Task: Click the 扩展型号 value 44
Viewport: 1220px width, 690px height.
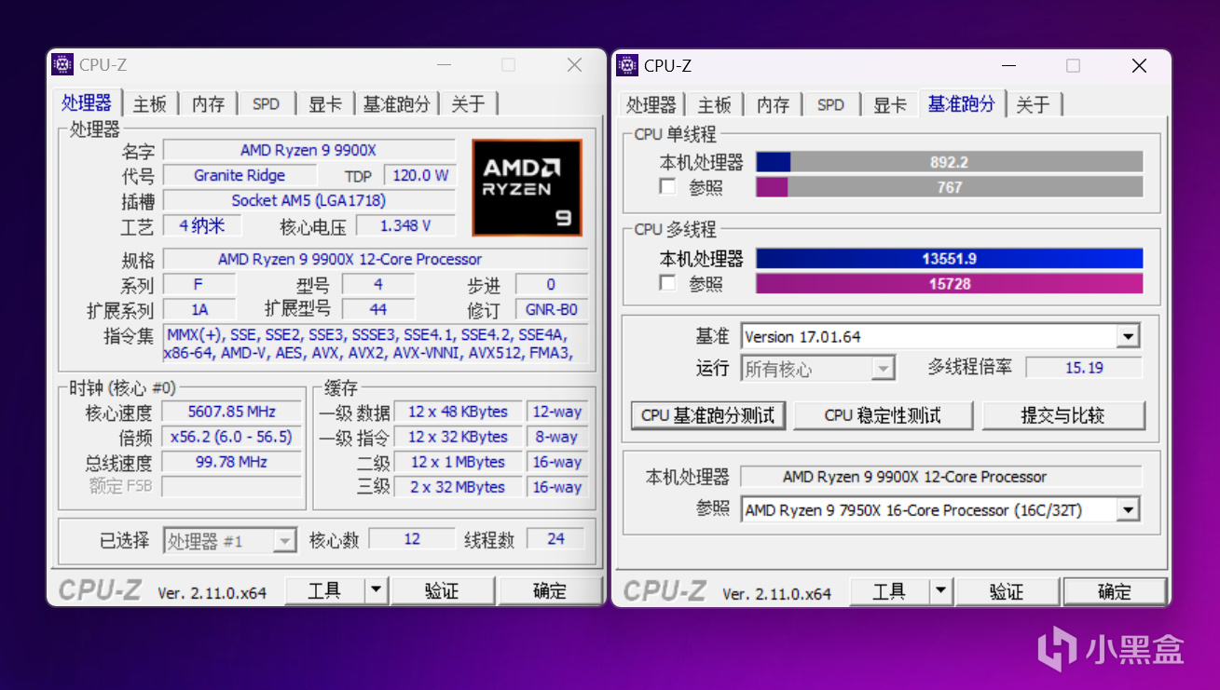Action: pos(378,309)
